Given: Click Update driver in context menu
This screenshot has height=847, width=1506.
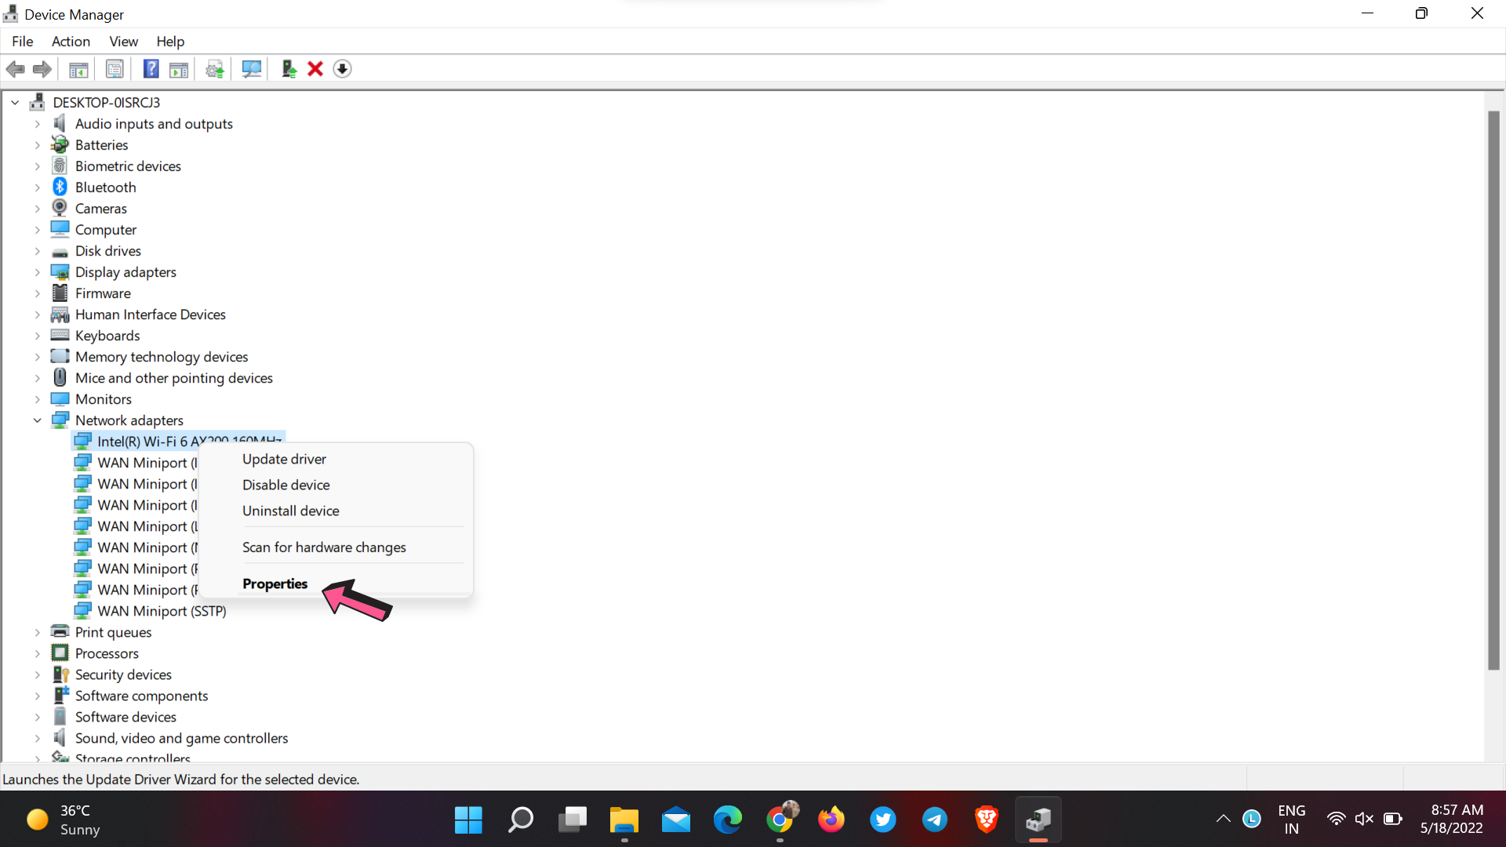Looking at the screenshot, I should tap(285, 458).
